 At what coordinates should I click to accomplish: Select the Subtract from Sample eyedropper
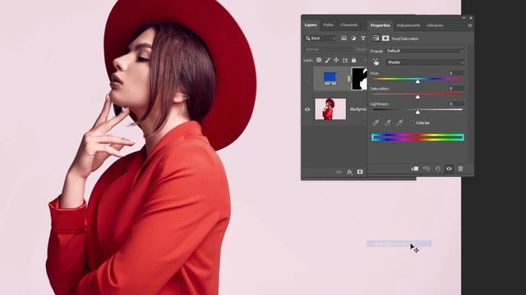[x=399, y=123]
